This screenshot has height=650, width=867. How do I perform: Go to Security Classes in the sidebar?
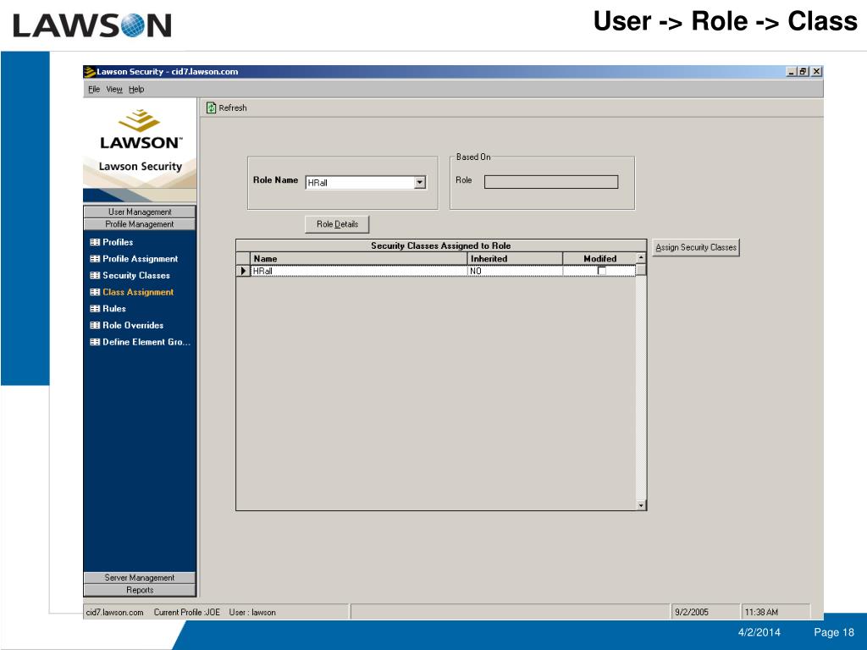point(136,275)
